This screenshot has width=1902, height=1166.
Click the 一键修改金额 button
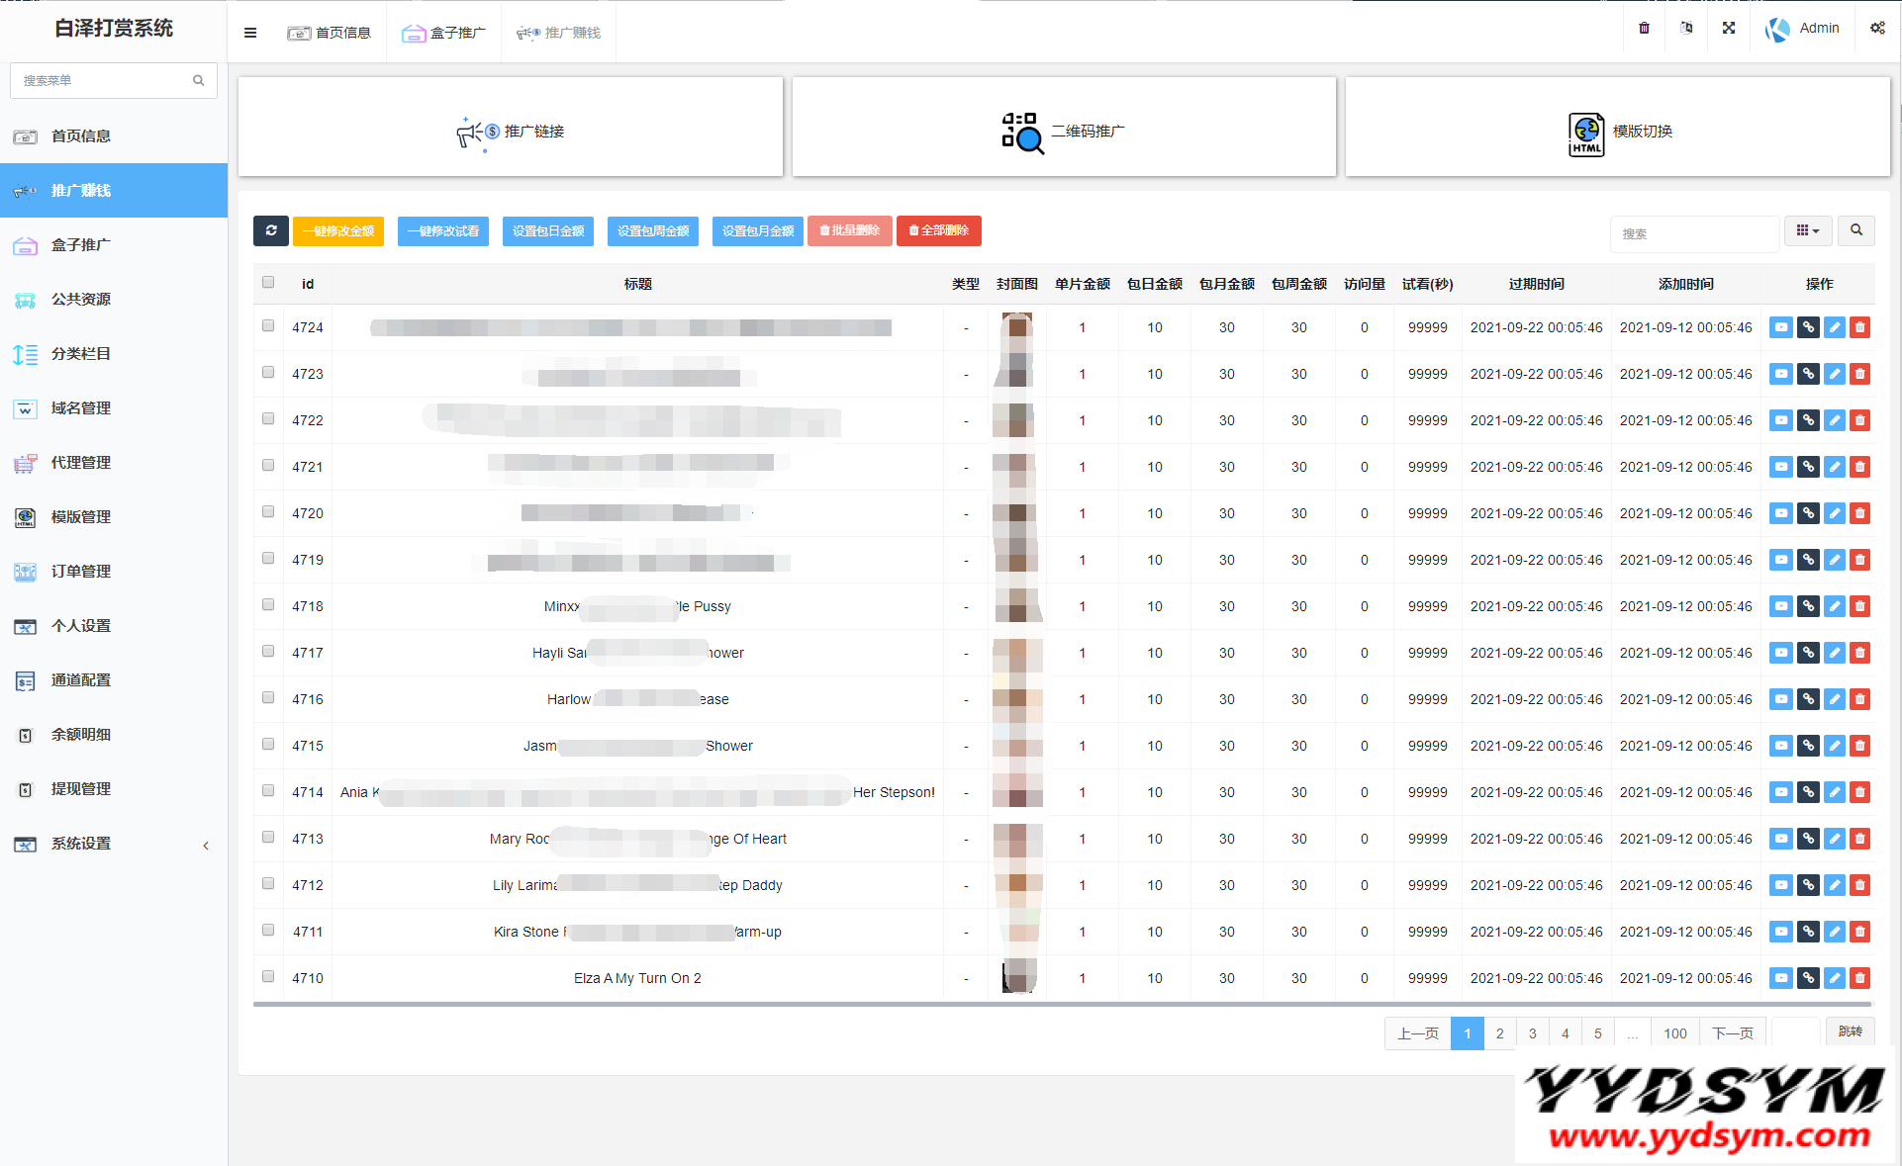point(338,230)
